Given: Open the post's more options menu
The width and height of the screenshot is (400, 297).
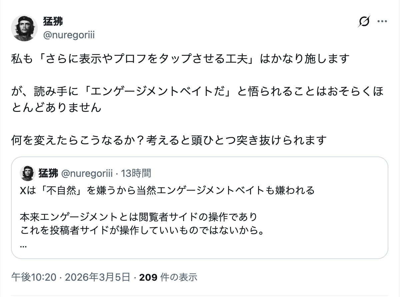Looking at the screenshot, I should pos(382,22).
